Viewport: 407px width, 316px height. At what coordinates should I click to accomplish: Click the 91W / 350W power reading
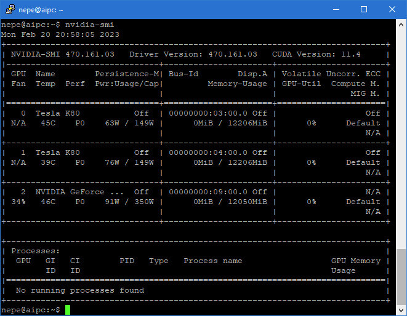click(x=129, y=202)
